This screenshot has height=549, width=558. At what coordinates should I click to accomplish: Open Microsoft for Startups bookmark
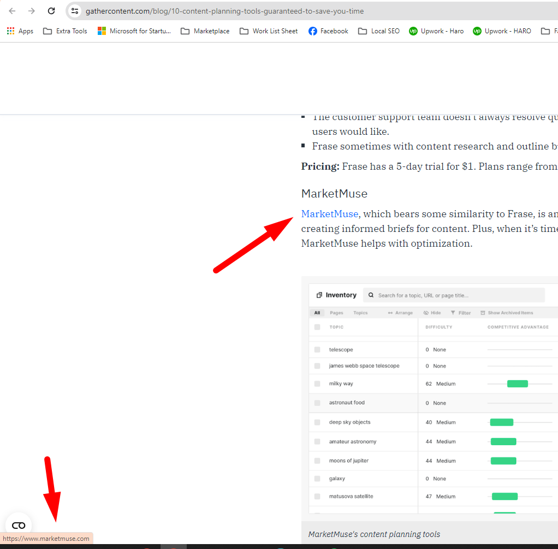(134, 31)
